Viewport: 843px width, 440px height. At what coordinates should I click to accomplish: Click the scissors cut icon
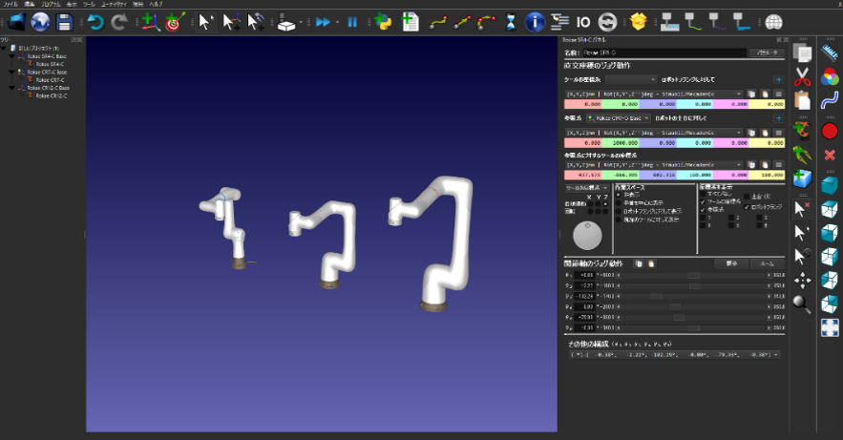pos(803,74)
